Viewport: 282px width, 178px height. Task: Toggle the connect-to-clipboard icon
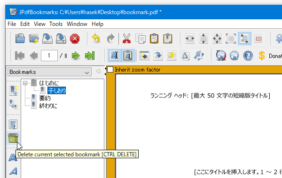[128, 56]
